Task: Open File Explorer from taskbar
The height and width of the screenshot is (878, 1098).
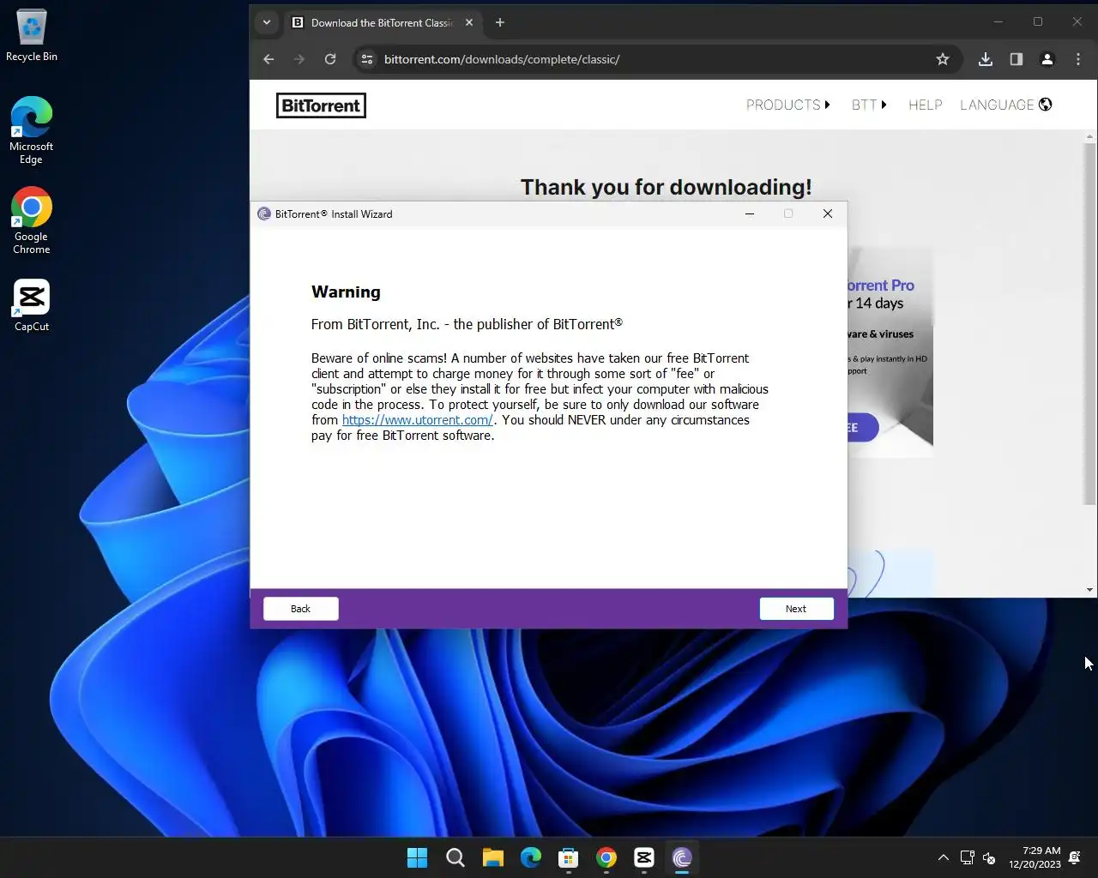Action: coord(493,857)
